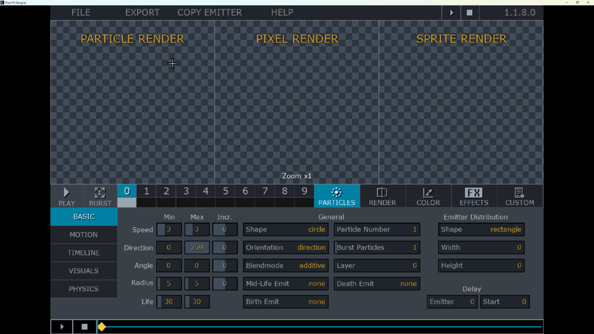Viewport: 594px width, 334px height.
Task: Select emitter slot 8
Action: (x=285, y=191)
